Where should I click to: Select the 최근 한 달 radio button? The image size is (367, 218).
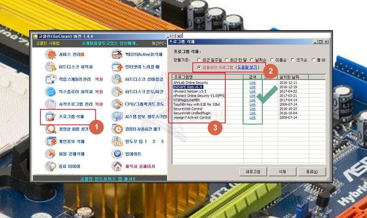226,60
